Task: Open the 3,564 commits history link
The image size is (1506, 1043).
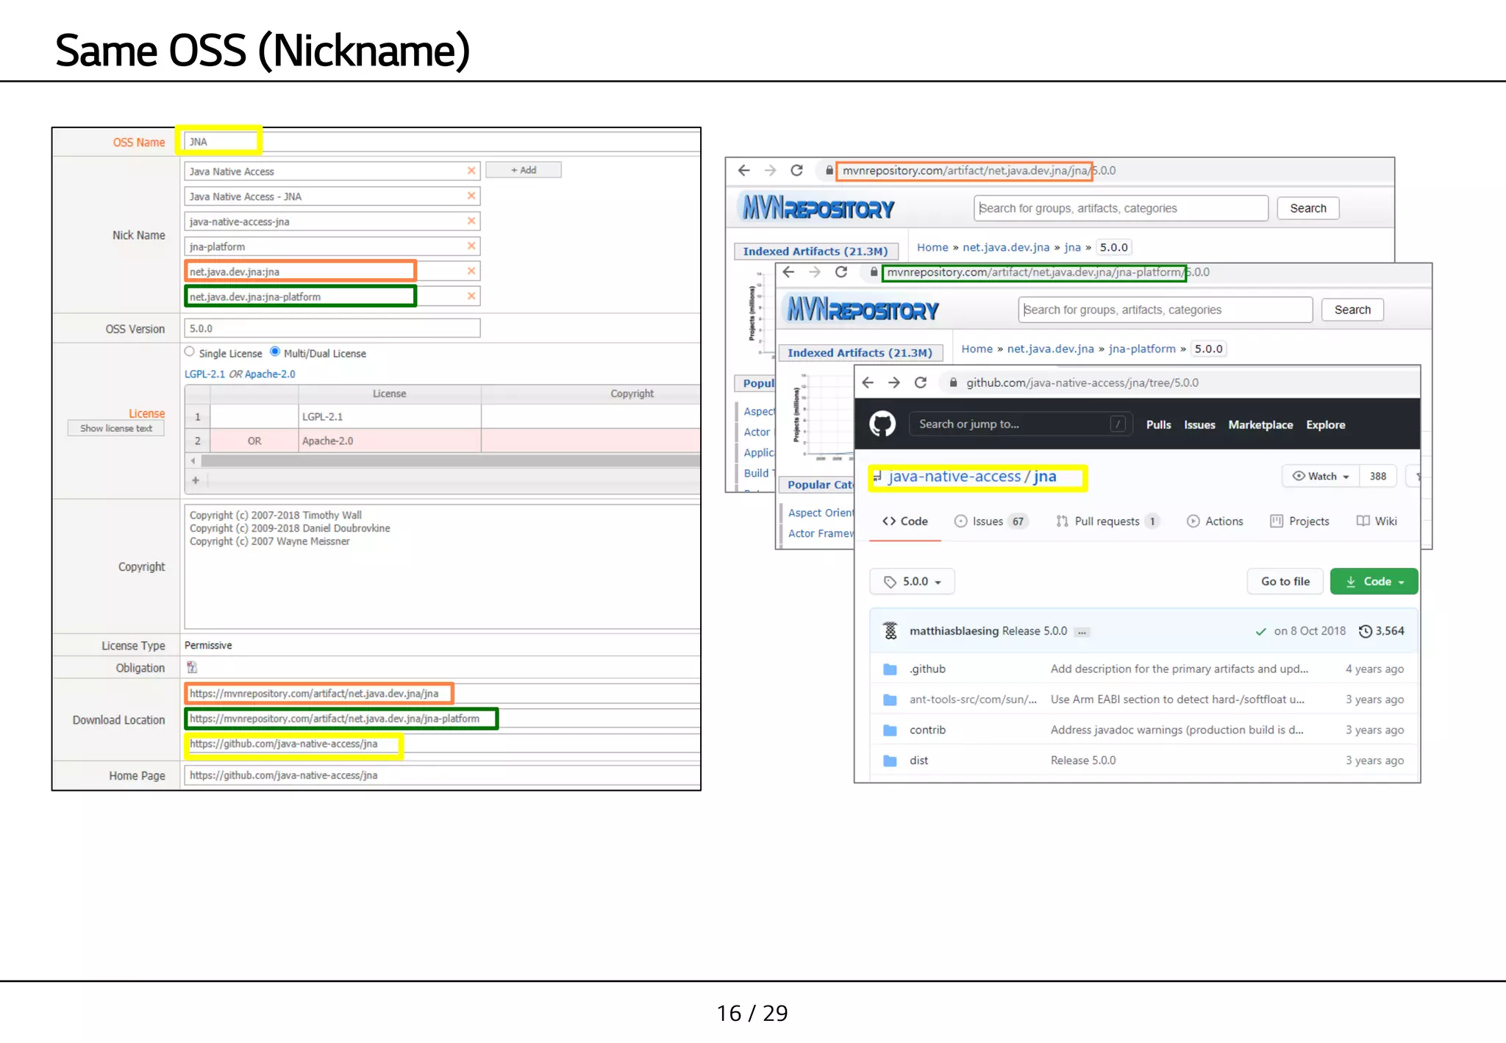Action: [x=1382, y=631]
